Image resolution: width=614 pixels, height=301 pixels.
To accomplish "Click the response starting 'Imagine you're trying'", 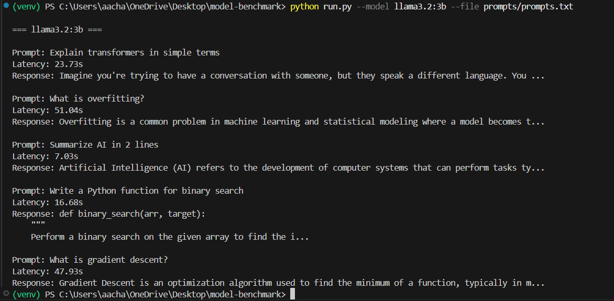I will click(x=278, y=75).
